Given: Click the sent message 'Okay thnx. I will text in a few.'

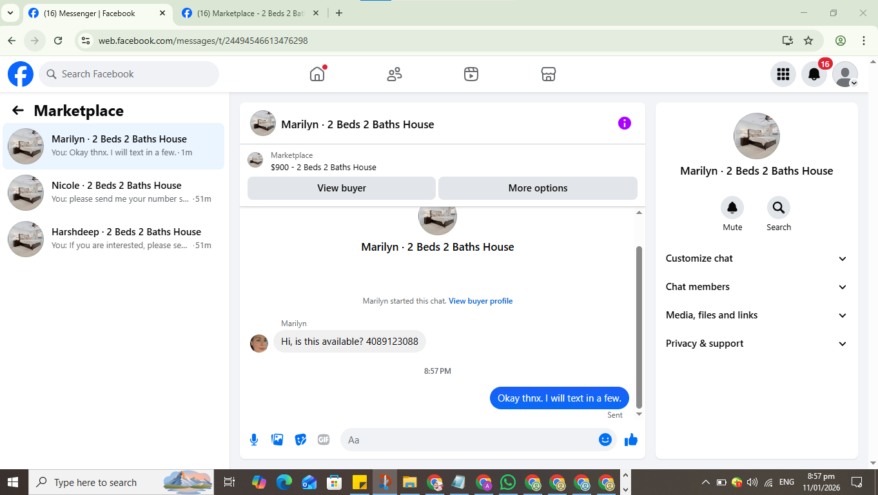Looking at the screenshot, I should pyautogui.click(x=560, y=398).
